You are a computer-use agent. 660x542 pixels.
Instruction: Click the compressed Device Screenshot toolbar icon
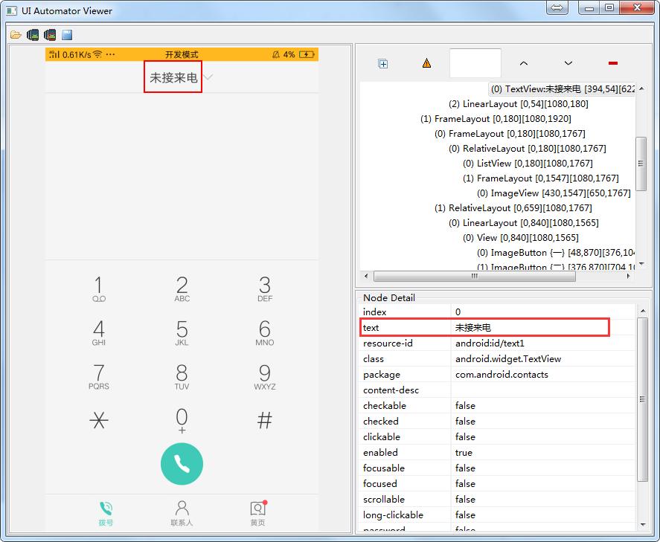[50, 35]
